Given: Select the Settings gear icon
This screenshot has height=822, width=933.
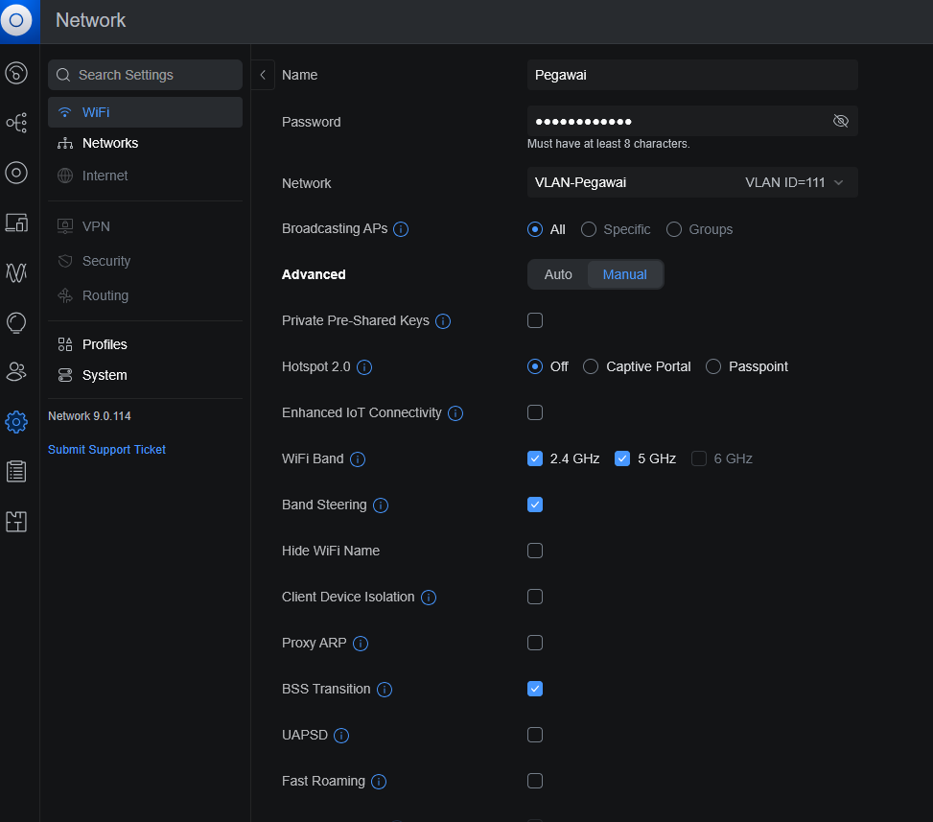Looking at the screenshot, I should [x=16, y=421].
